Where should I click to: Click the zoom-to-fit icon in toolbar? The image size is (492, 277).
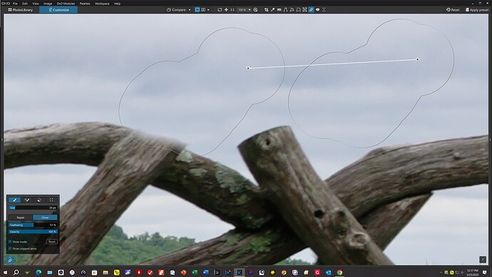coord(220,10)
